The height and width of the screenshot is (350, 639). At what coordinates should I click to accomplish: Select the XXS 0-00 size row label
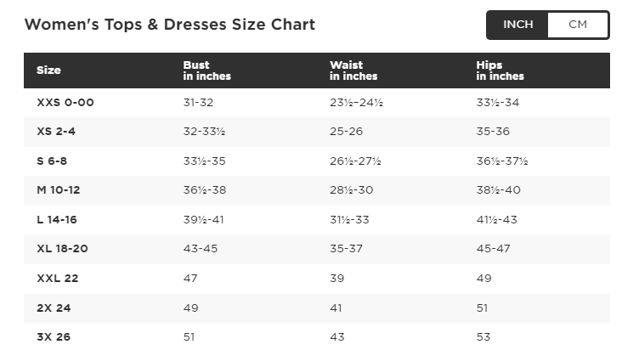[65, 103]
